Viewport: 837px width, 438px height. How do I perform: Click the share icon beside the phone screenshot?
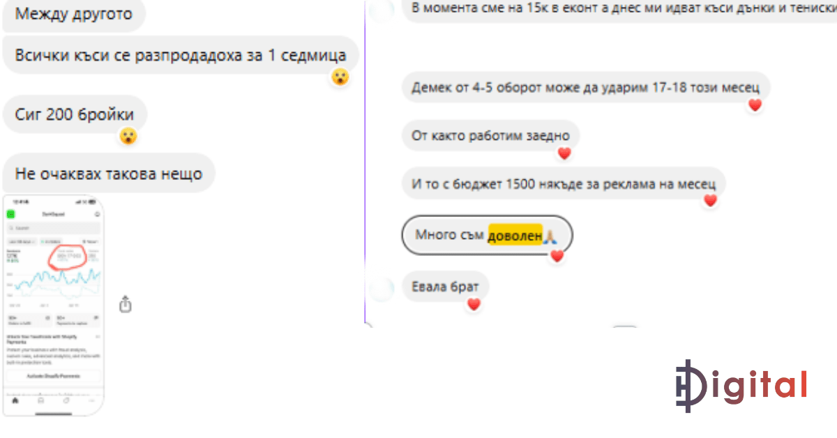126,304
